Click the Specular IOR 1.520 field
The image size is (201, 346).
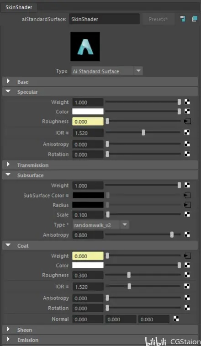pos(88,133)
